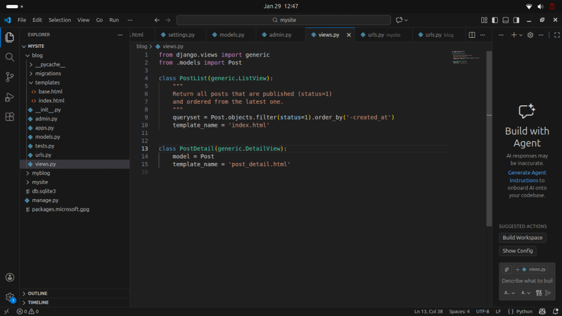
Task: Toggle the secondary side bar visibility
Action: pos(516,20)
